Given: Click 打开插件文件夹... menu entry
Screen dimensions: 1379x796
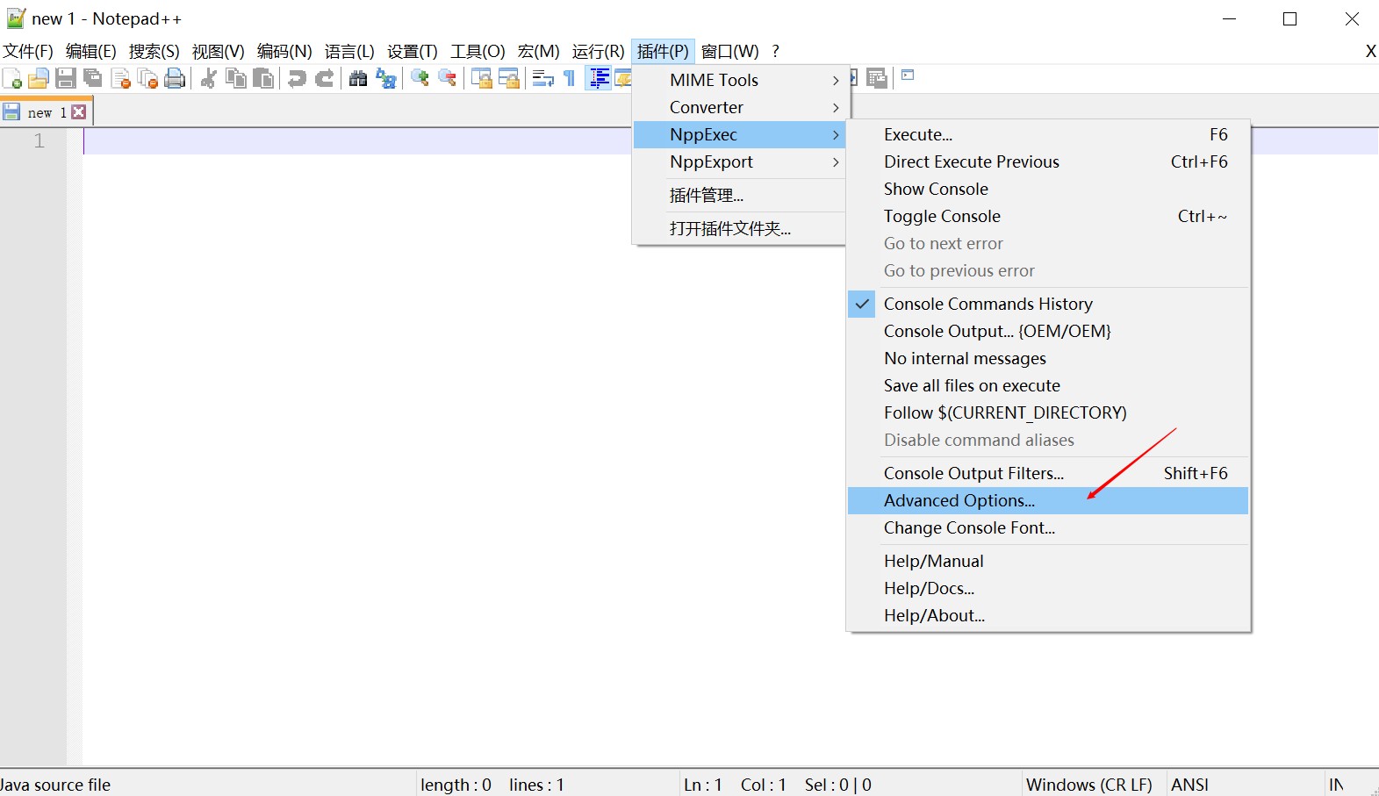Looking at the screenshot, I should [x=739, y=228].
